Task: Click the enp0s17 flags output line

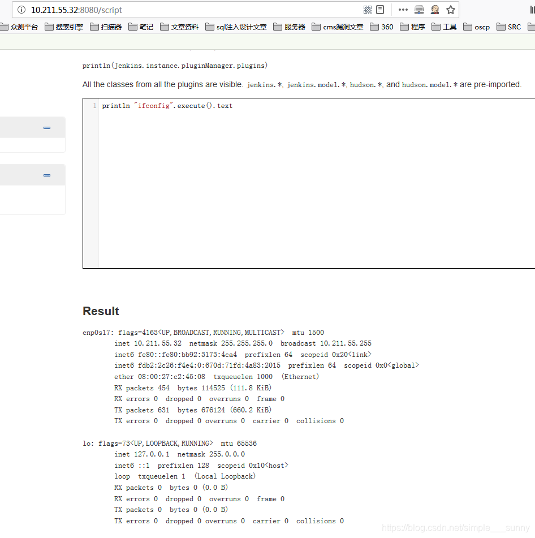Action: [x=204, y=333]
